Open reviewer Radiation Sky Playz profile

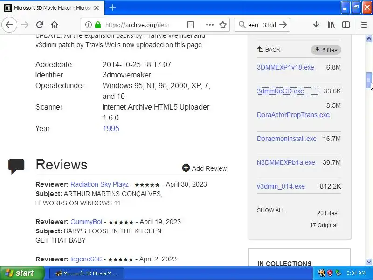(99, 184)
